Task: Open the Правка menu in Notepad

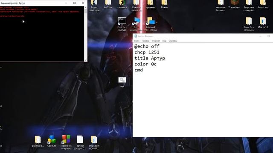Action: (145, 41)
